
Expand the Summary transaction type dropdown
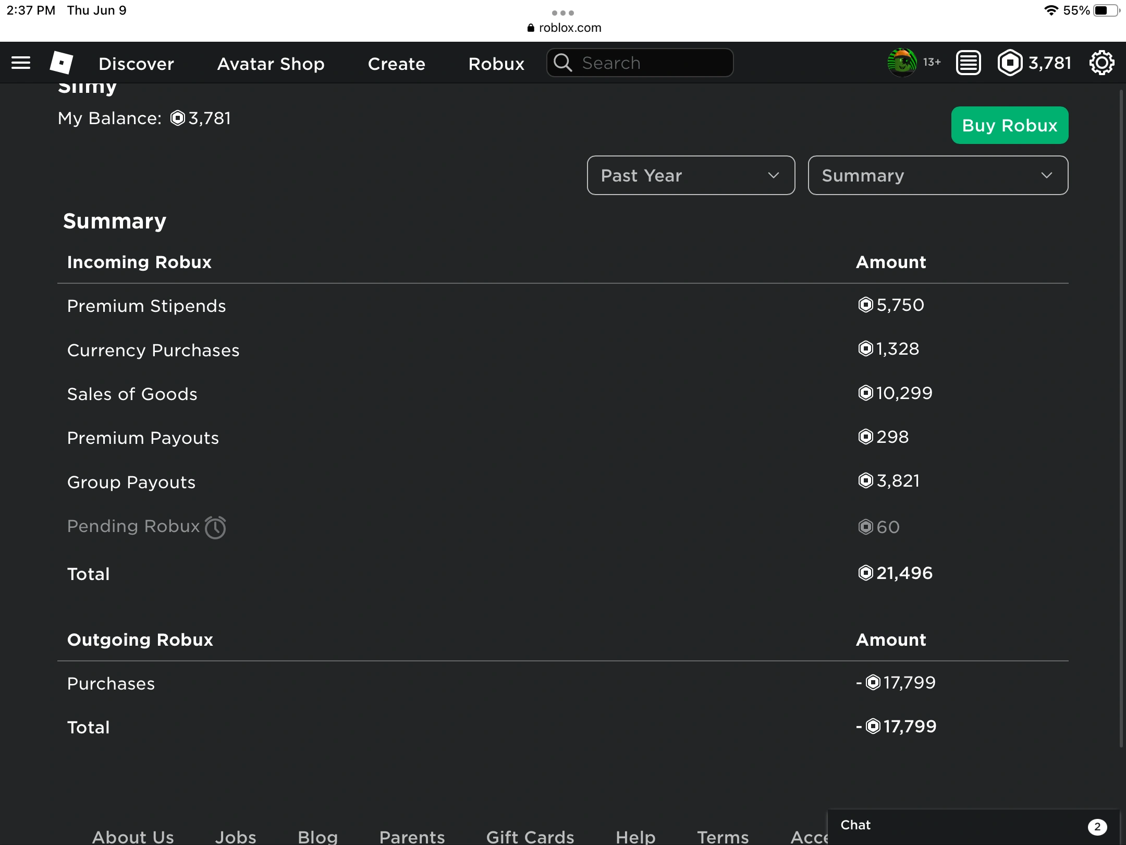pos(937,175)
